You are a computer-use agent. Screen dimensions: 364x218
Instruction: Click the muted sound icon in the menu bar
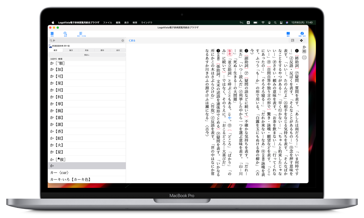pos(241,23)
